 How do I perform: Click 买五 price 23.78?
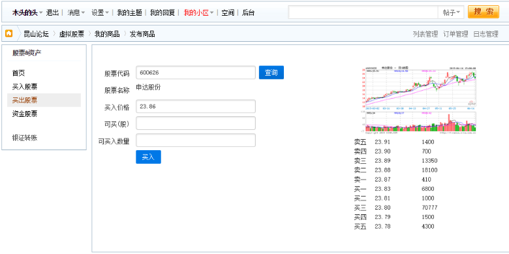click(x=382, y=227)
